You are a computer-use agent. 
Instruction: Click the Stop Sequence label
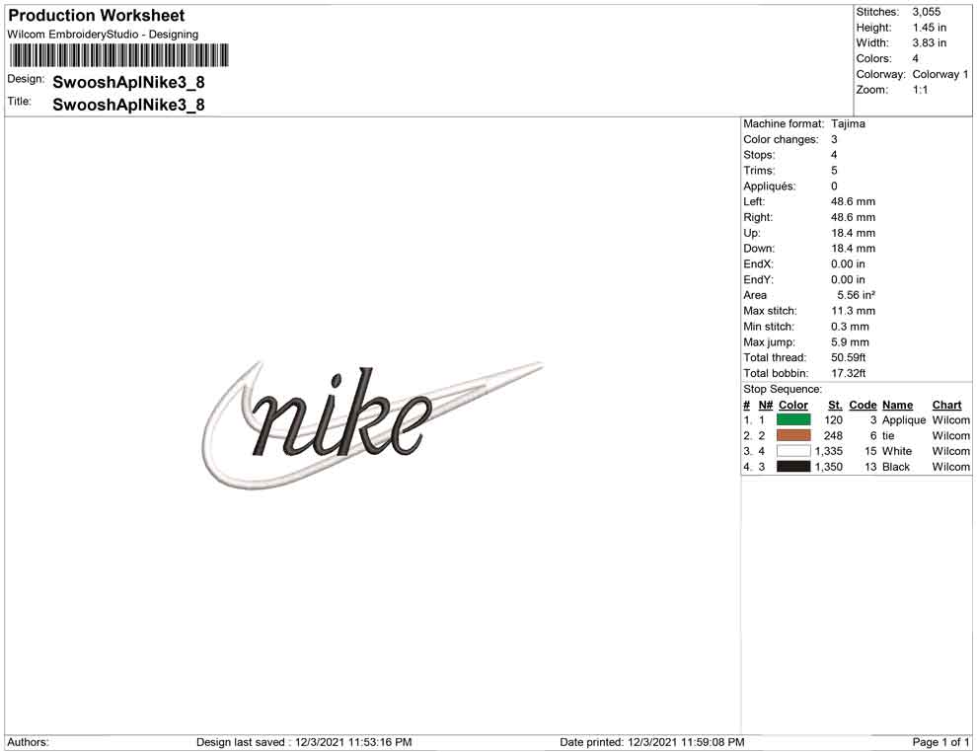pos(783,390)
